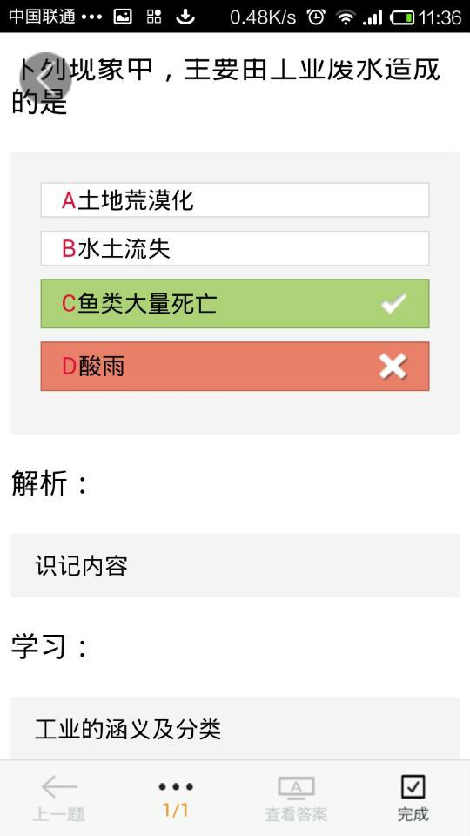The width and height of the screenshot is (470, 836).
Task: Tap the download arrow status bar icon
Action: pos(185,17)
